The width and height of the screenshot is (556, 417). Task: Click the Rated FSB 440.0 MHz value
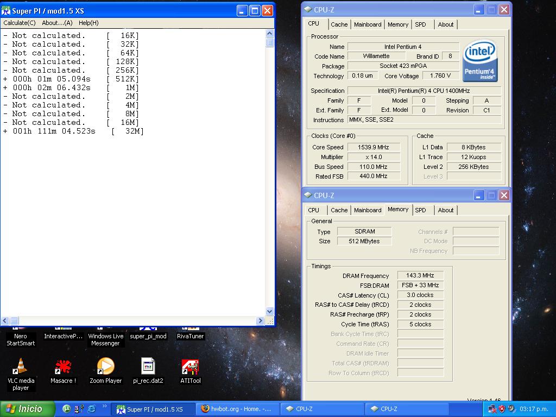click(374, 176)
